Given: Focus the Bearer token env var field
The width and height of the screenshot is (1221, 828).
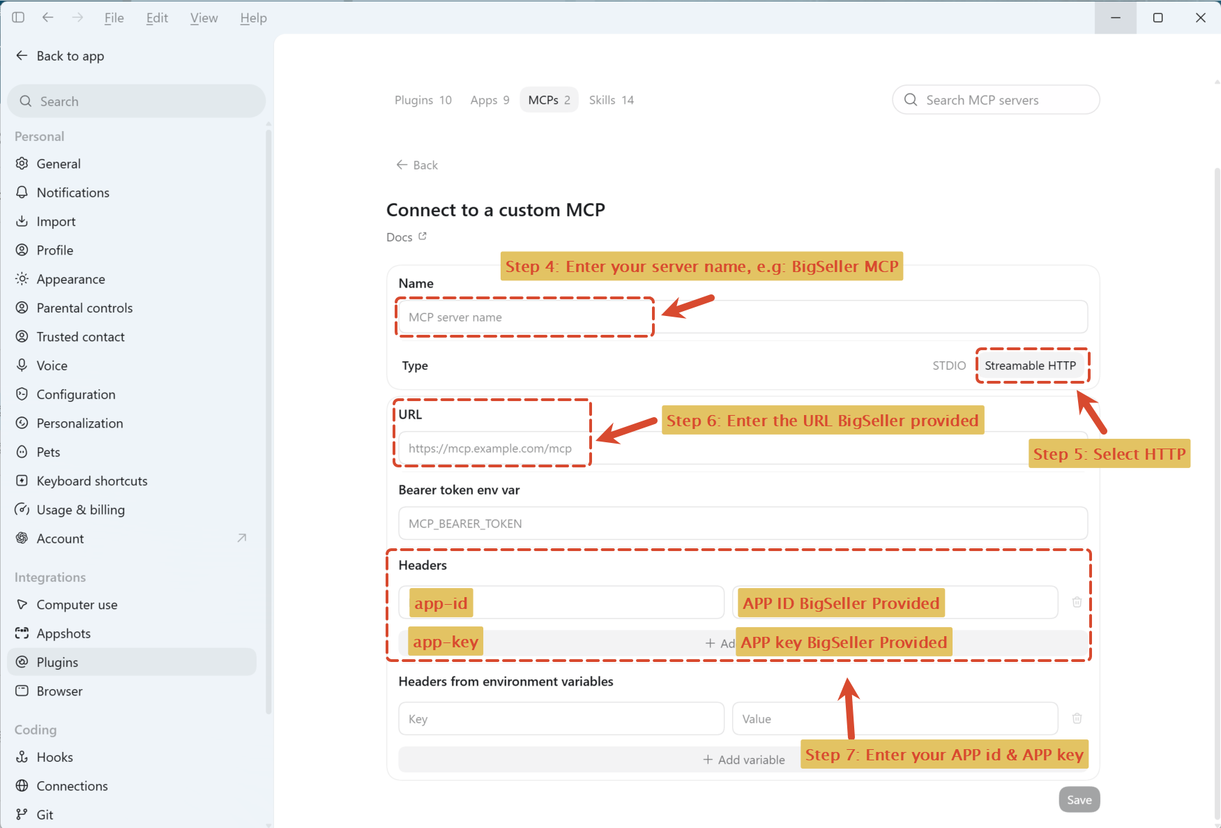Looking at the screenshot, I should click(x=743, y=523).
